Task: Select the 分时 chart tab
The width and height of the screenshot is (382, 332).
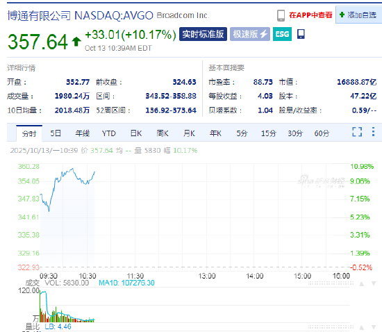Action: [29, 133]
